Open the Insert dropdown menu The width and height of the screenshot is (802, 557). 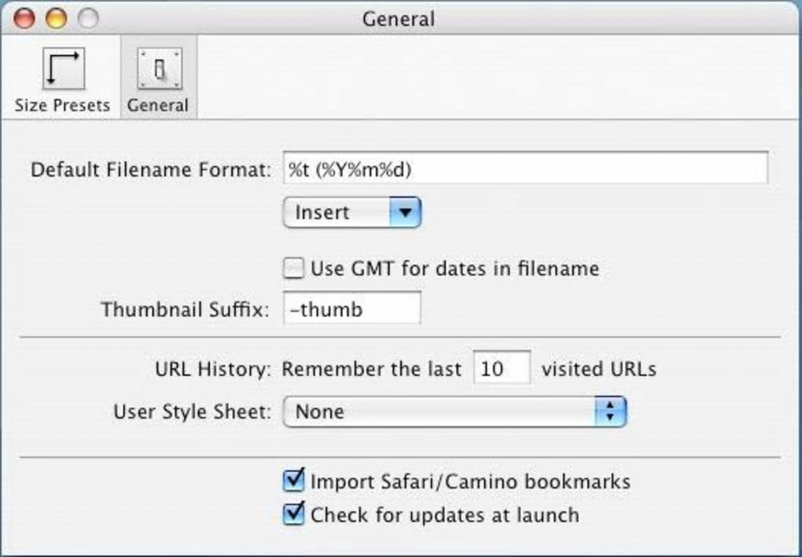[x=351, y=212]
